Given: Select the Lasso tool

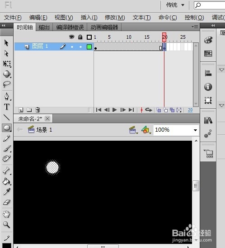Looking at the screenshot, I should click(7, 84).
